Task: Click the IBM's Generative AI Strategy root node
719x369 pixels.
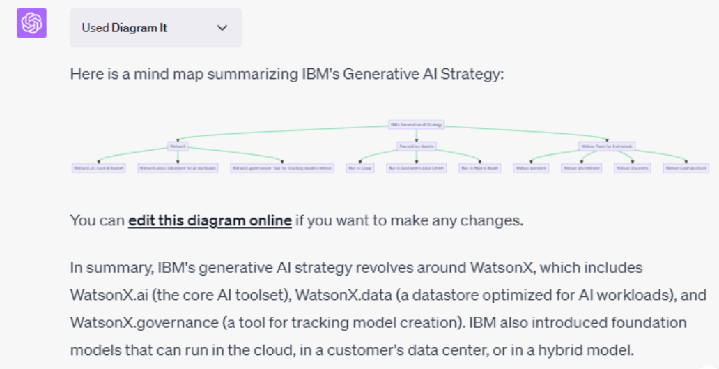Action: tap(417, 125)
